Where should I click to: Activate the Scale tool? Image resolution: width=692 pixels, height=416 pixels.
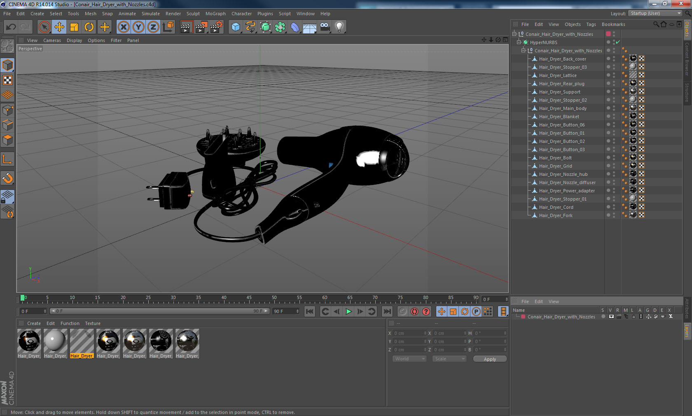point(74,27)
